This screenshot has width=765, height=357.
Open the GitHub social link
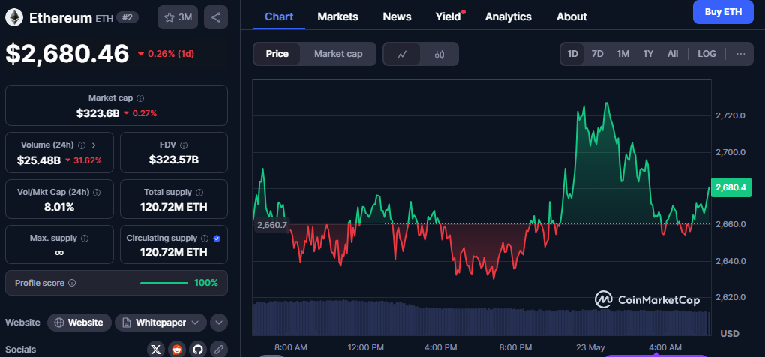197,349
